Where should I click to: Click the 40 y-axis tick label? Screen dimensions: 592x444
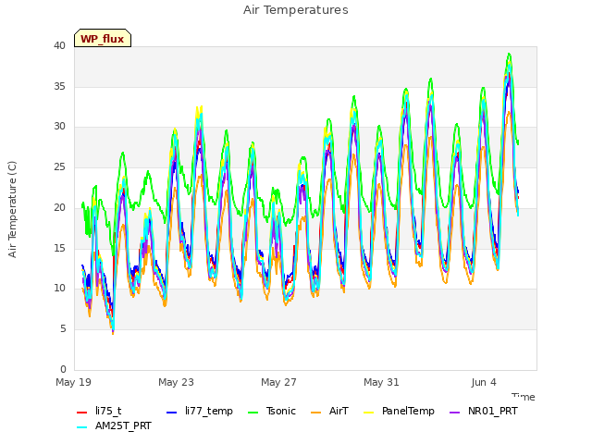(x=59, y=46)
